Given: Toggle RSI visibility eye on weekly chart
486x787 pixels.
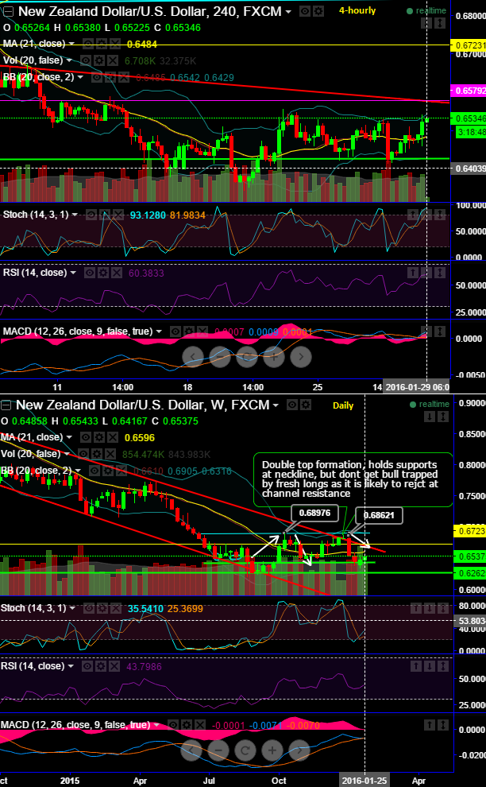Looking at the screenshot, I should point(87,666).
